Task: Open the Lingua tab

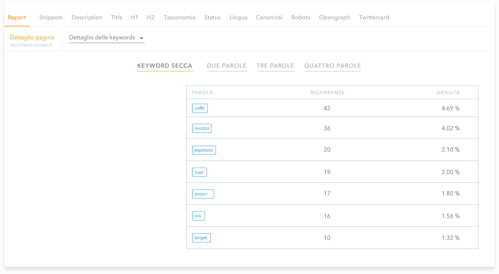Action: [239, 17]
